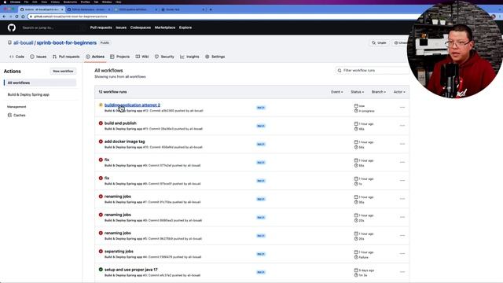Viewport: 503px width, 283px height.
Task: Click failed status icon of separating jobs
Action: [101, 252]
